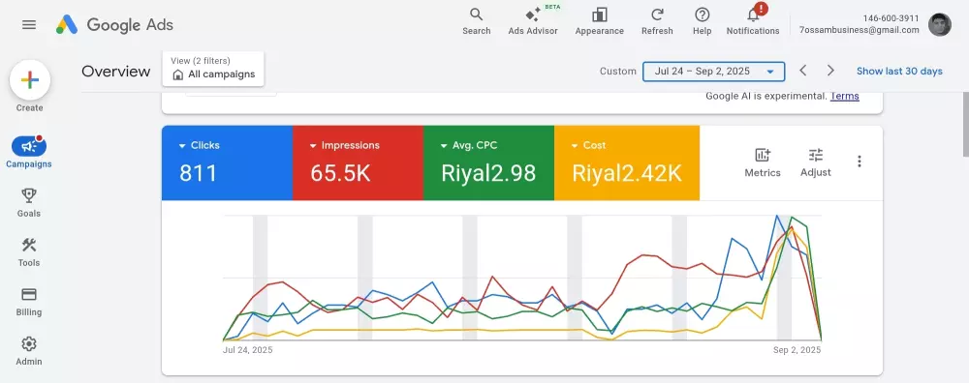Click the Riyal2.98 CPC value
The image size is (969, 383).
click(488, 173)
